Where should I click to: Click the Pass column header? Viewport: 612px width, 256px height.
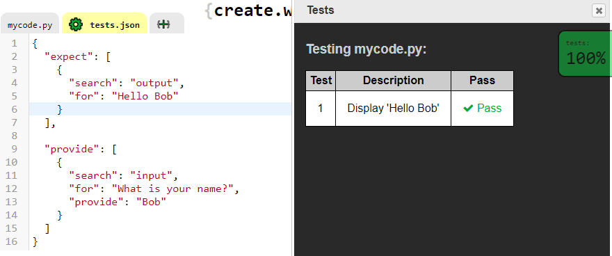[482, 81]
